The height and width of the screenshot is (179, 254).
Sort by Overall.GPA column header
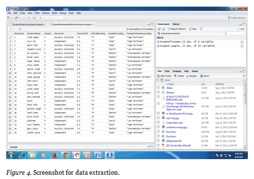(82, 34)
